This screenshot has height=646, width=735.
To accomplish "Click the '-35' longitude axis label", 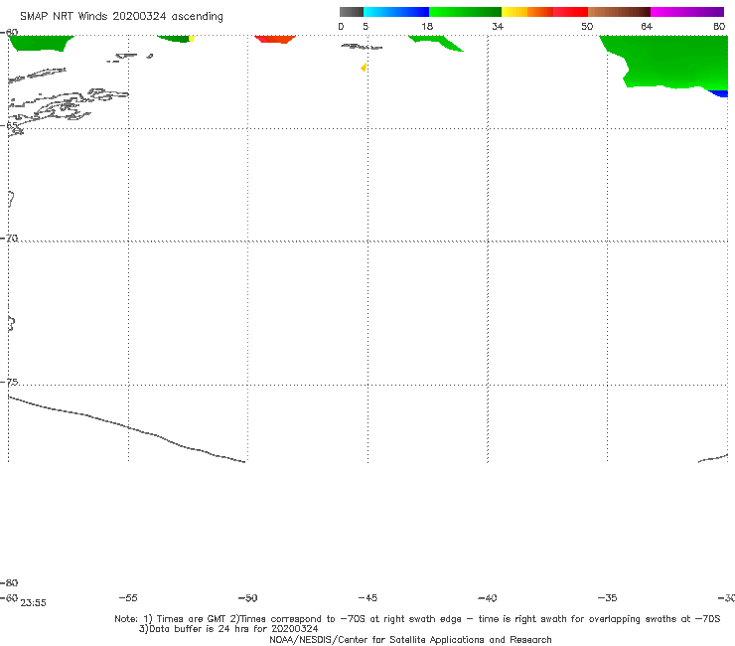I will [x=608, y=597].
